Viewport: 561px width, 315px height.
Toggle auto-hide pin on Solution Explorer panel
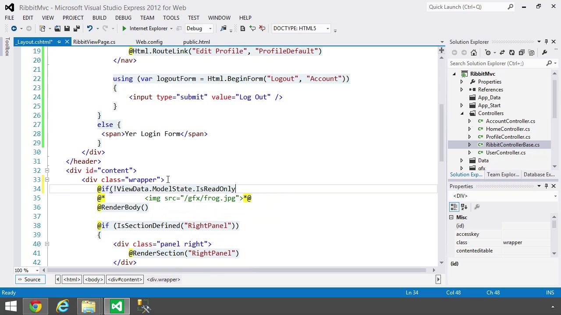coord(546,42)
